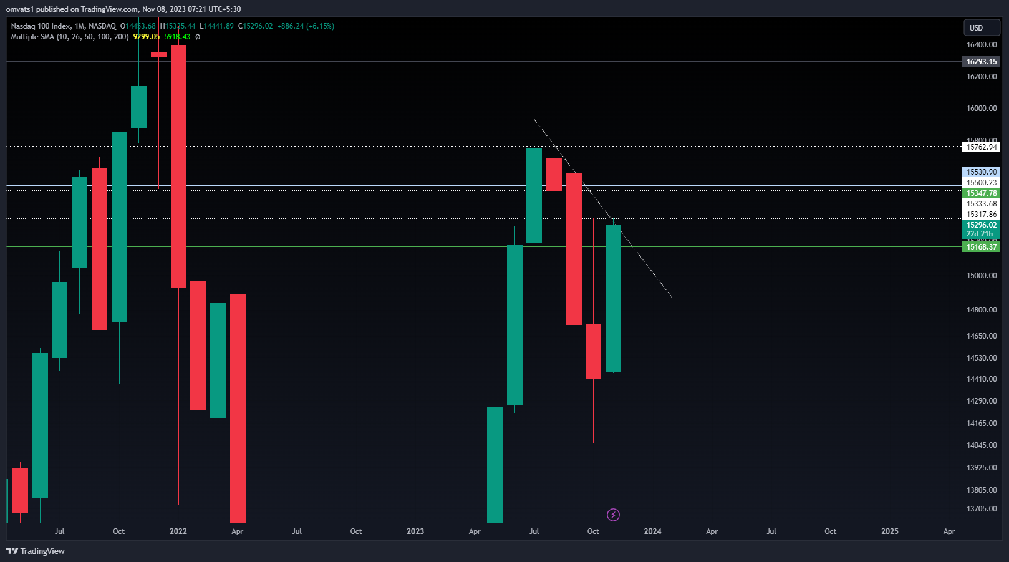
Task: Click the 13705.00 price scale tick
Action: pyautogui.click(x=982, y=509)
